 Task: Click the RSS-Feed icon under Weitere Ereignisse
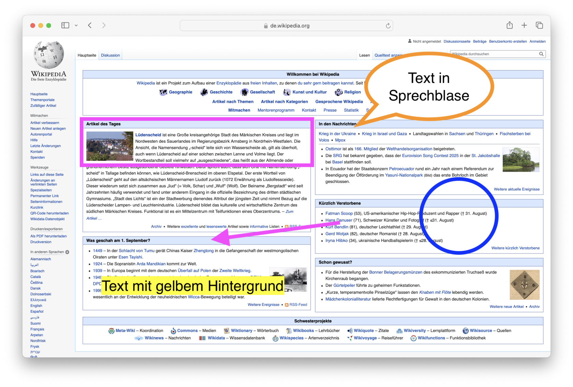click(x=287, y=305)
